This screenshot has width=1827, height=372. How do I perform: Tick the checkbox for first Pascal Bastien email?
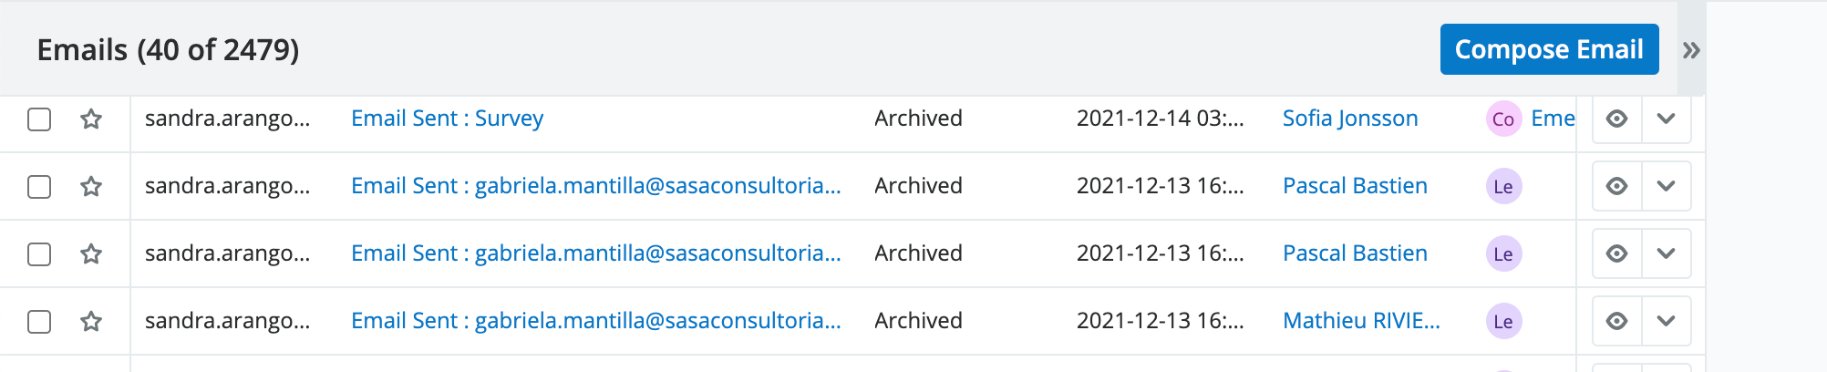point(39,187)
